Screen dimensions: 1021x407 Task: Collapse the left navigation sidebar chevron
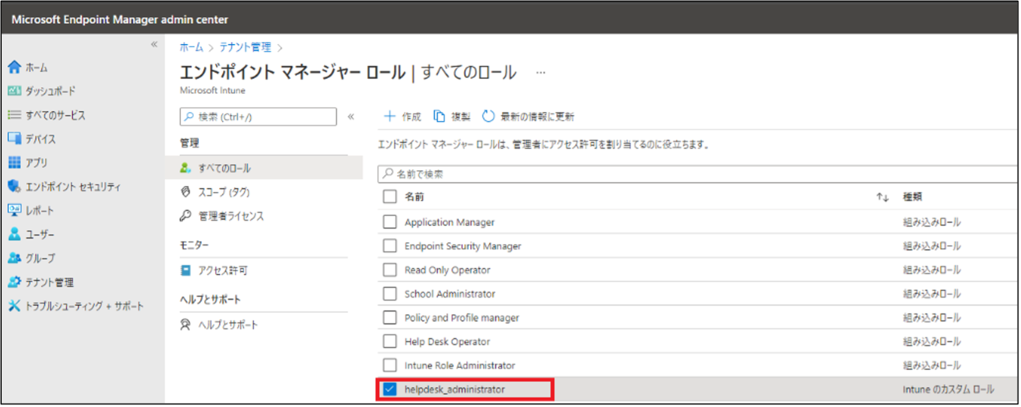pyautogui.click(x=154, y=44)
